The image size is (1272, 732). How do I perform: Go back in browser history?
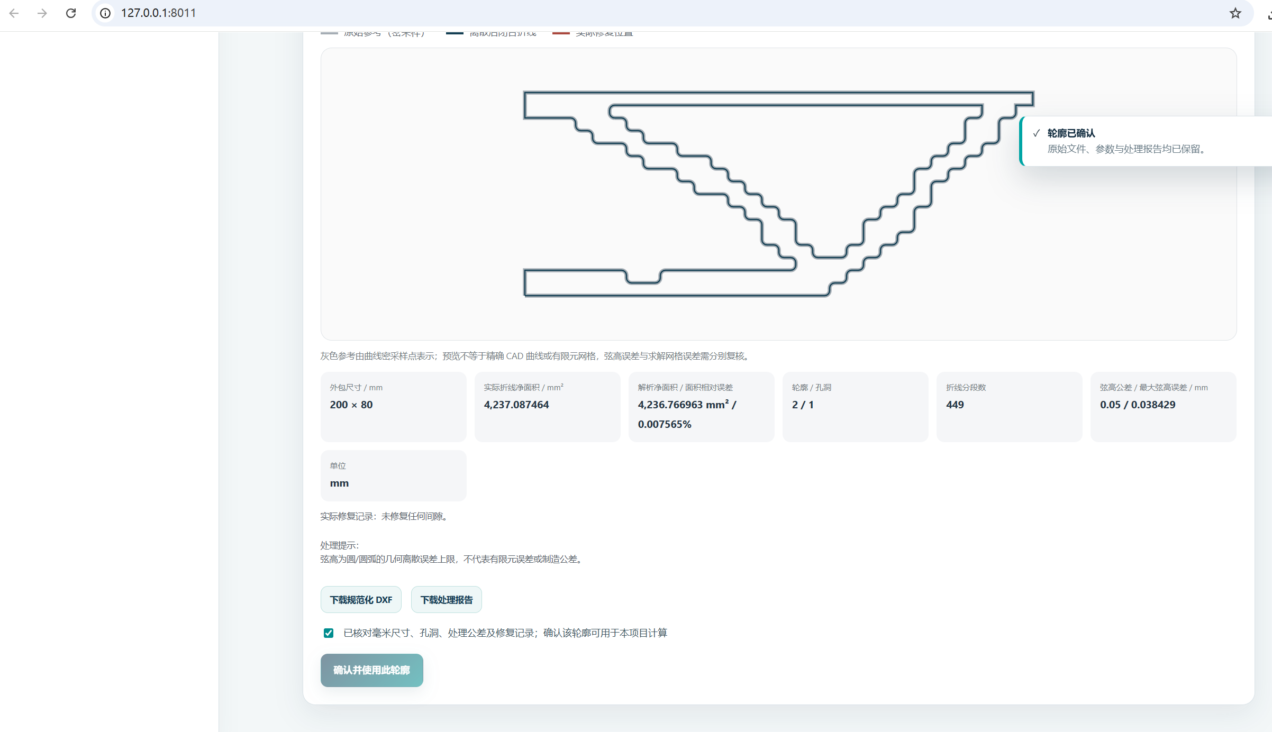click(14, 13)
